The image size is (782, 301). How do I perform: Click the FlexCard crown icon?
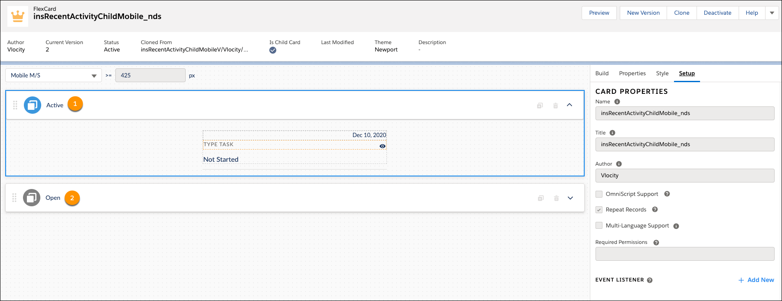coord(18,16)
